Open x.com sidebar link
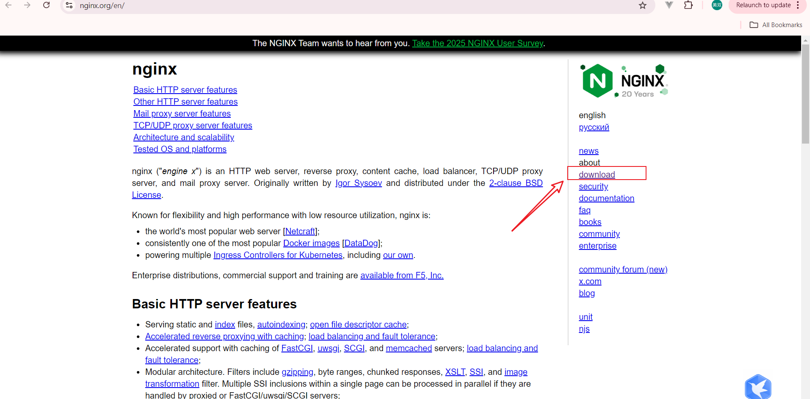 pos(590,281)
